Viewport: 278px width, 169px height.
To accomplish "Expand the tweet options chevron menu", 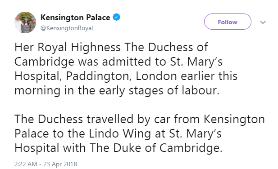I will point(263,22).
